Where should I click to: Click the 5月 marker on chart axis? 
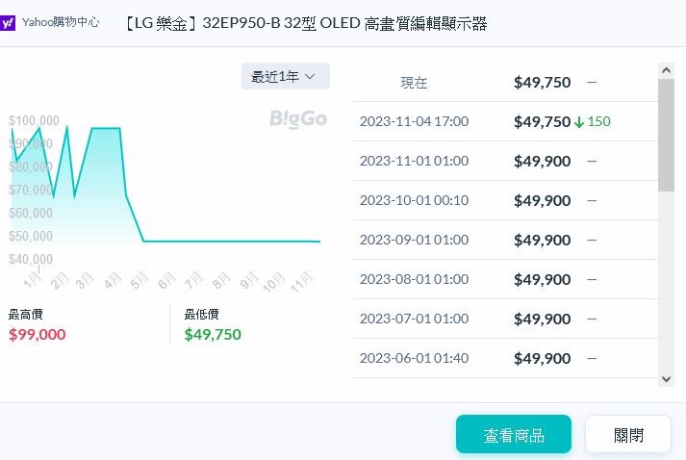point(140,281)
